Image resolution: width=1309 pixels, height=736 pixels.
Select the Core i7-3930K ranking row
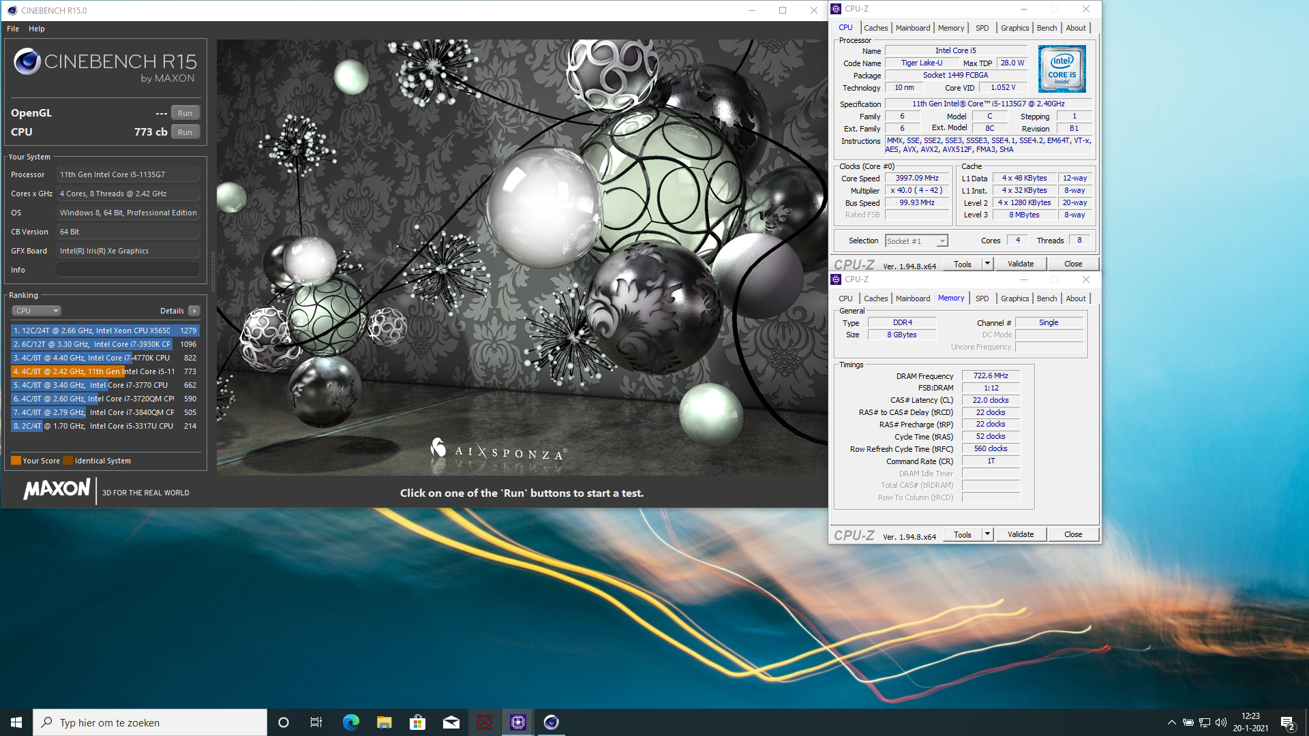105,344
